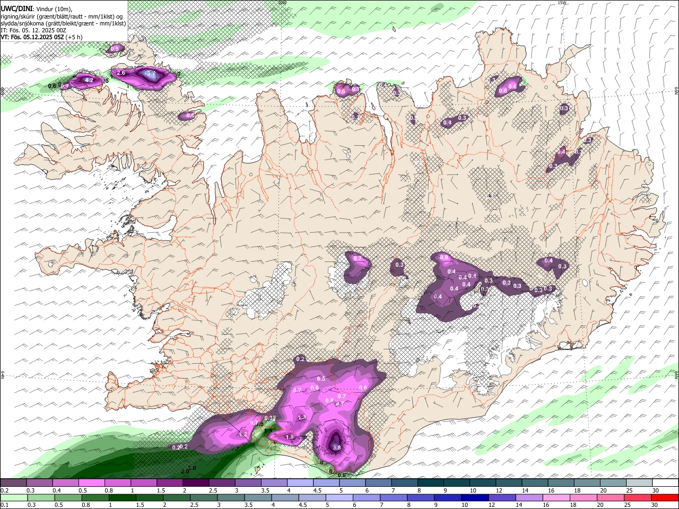Click the 'slydda/snjókoma' legend description line
Screen dimensions: 679x509
(x=63, y=23)
